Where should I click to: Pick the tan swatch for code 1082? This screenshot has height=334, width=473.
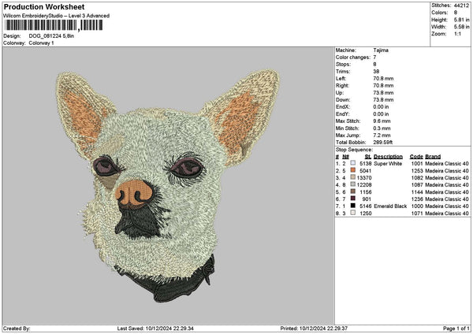pyautogui.click(x=352, y=177)
